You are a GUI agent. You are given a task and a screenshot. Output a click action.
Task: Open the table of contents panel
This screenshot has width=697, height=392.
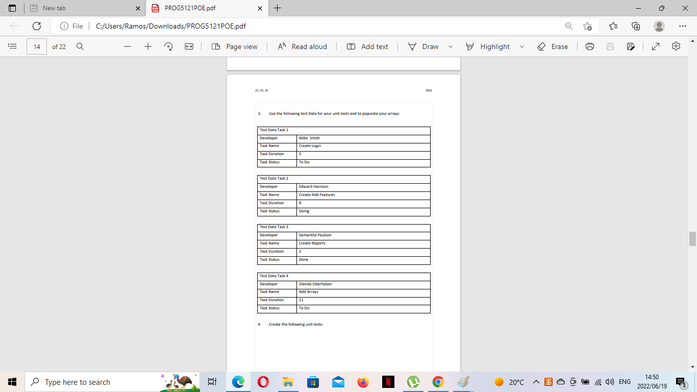(11, 46)
